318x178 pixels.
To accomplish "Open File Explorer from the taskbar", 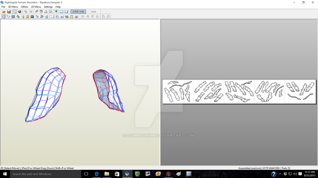I will coord(107,174).
